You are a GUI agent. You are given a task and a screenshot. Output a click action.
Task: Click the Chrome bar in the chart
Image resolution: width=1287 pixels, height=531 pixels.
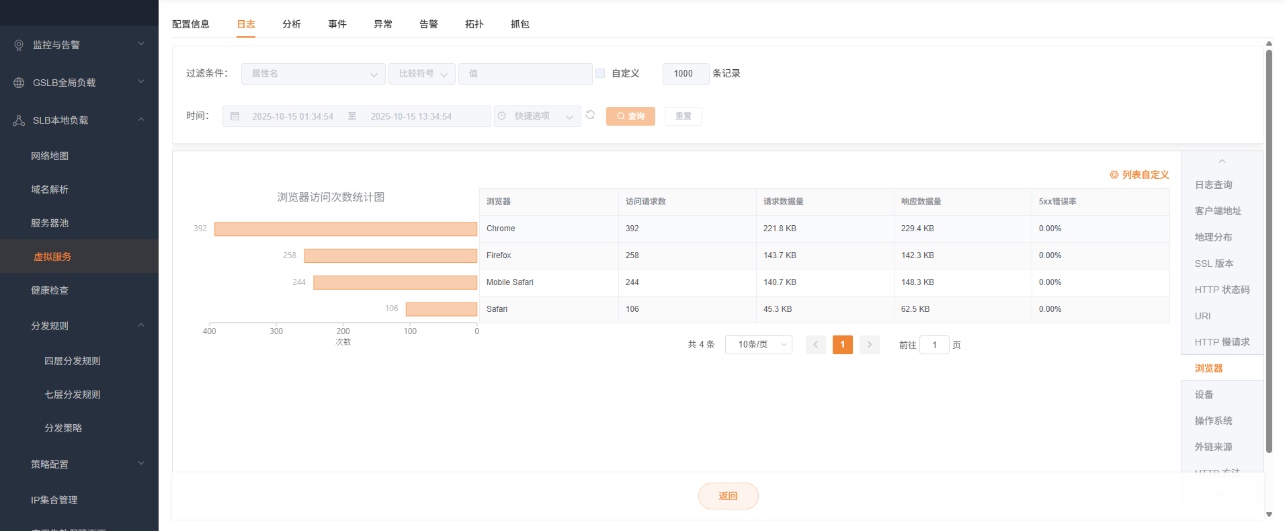[x=345, y=229]
